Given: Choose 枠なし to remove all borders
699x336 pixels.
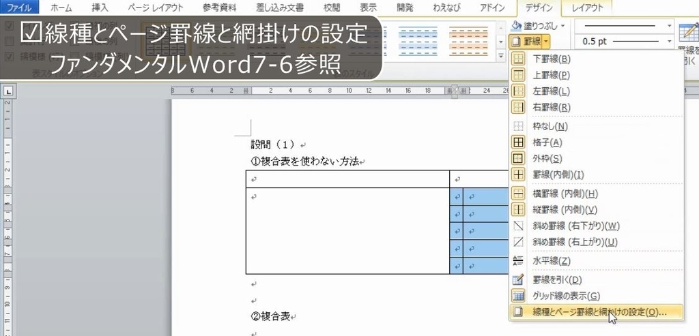Looking at the screenshot, I should (596, 126).
